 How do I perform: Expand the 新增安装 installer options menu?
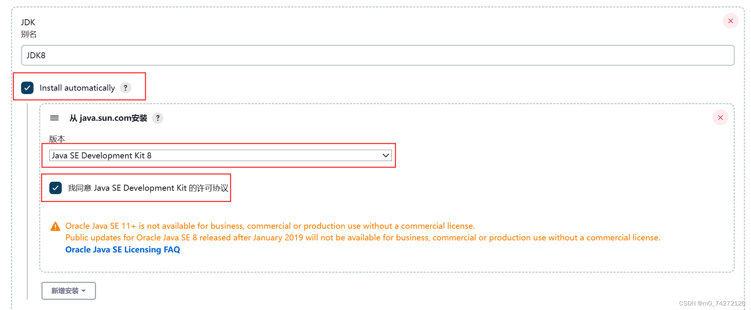(x=69, y=290)
